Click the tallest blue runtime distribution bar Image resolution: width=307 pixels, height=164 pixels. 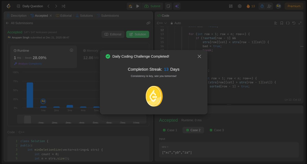30,95
